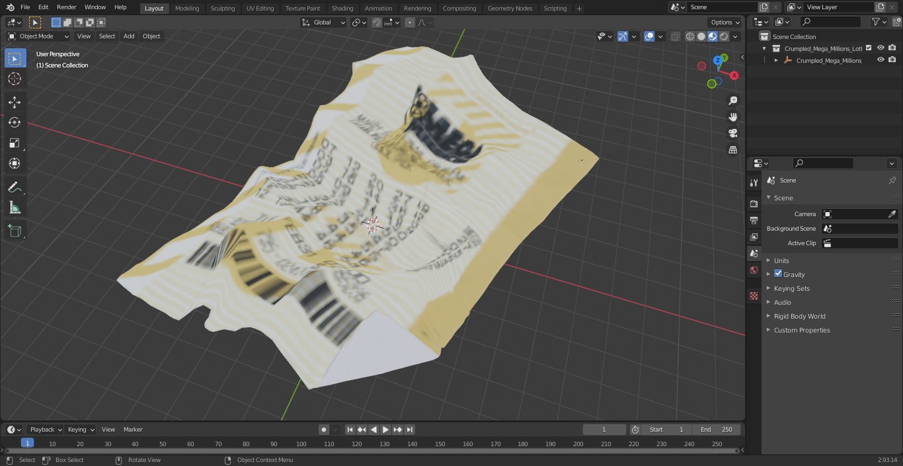Screen dimensions: 903x466
Task: Open the Options dropdown in viewport
Action: (725, 22)
